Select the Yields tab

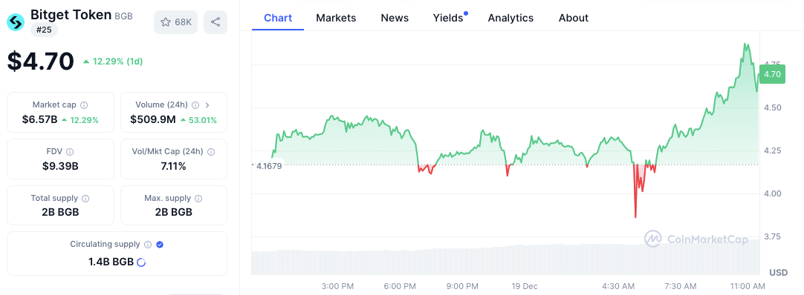(448, 18)
